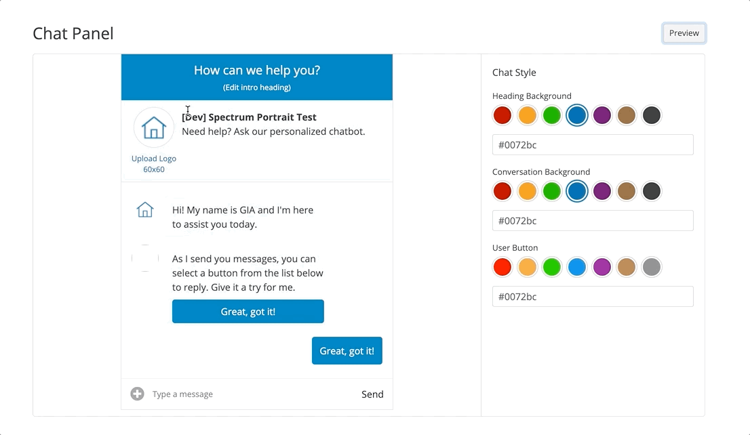Click the Upload Logo link
The width and height of the screenshot is (750, 435).
pyautogui.click(x=154, y=159)
